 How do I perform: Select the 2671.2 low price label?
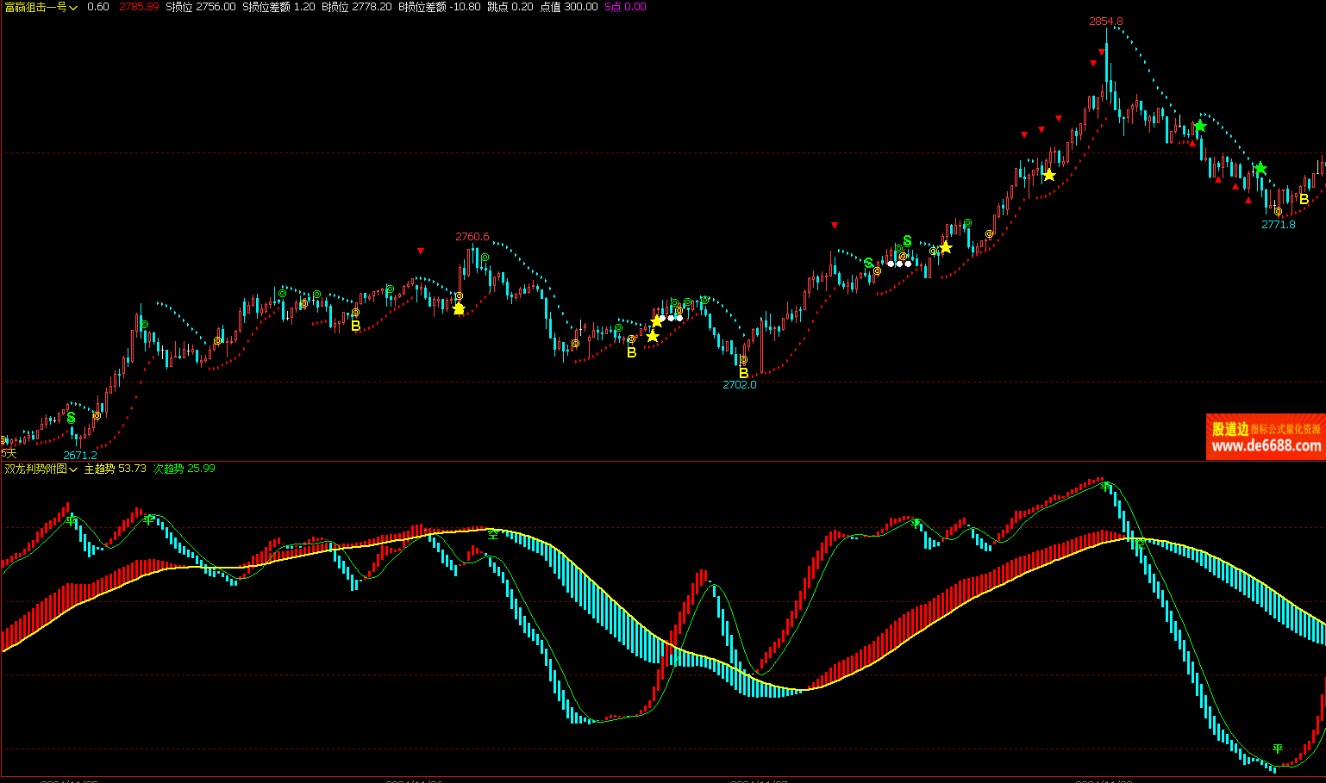tap(80, 455)
